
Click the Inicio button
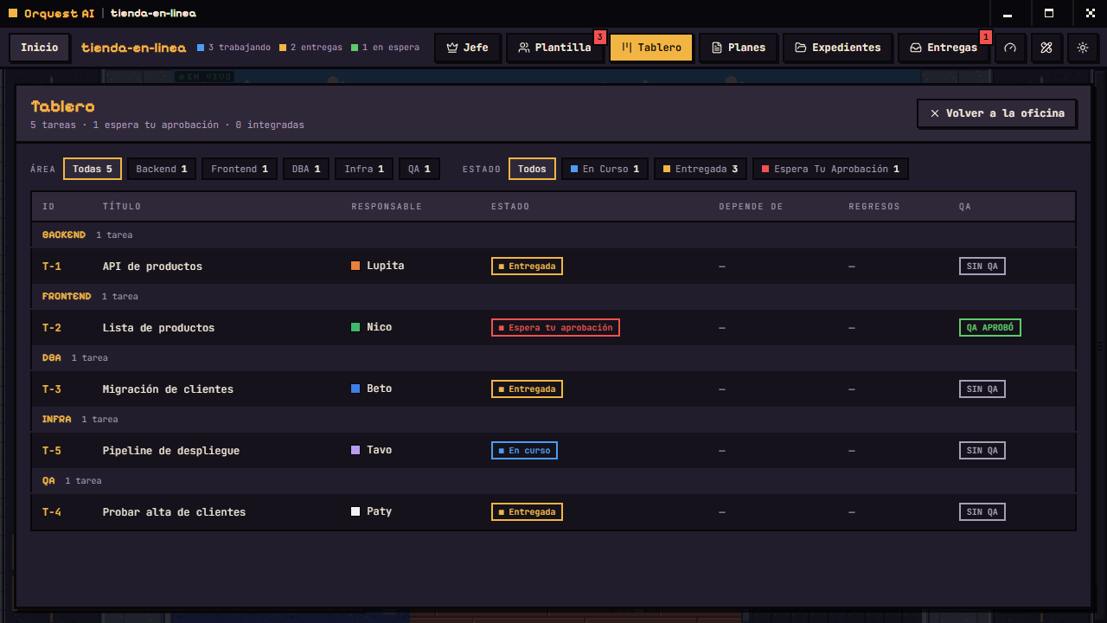pyautogui.click(x=40, y=48)
